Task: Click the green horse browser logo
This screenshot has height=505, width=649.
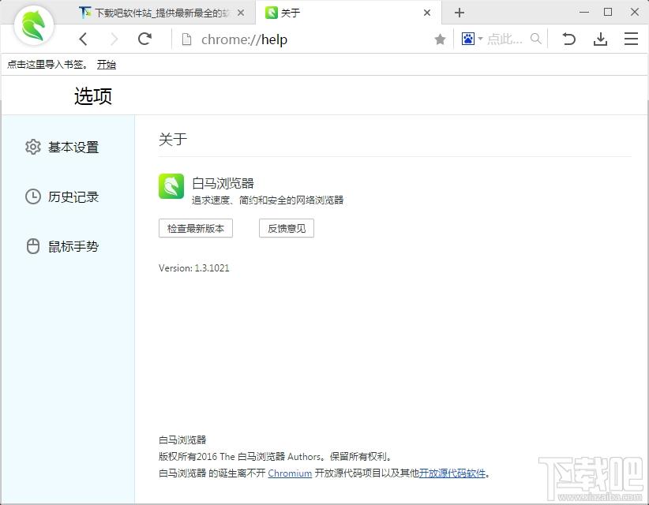Action: [34, 25]
